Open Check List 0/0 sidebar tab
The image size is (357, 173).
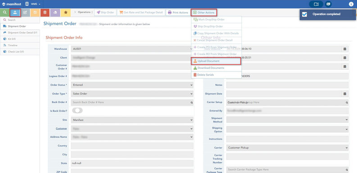tap(20, 52)
